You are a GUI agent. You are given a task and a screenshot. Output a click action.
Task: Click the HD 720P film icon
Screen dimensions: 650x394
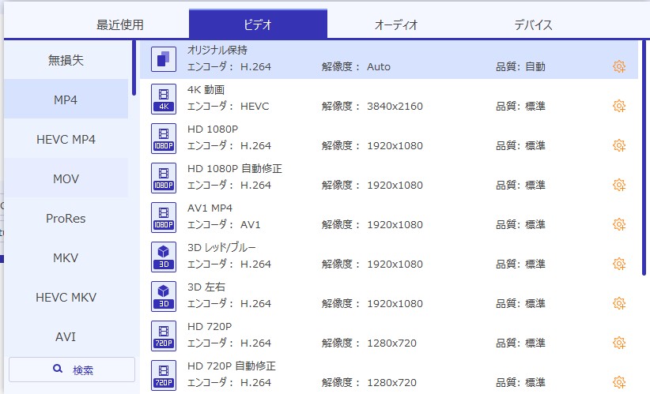tap(164, 336)
